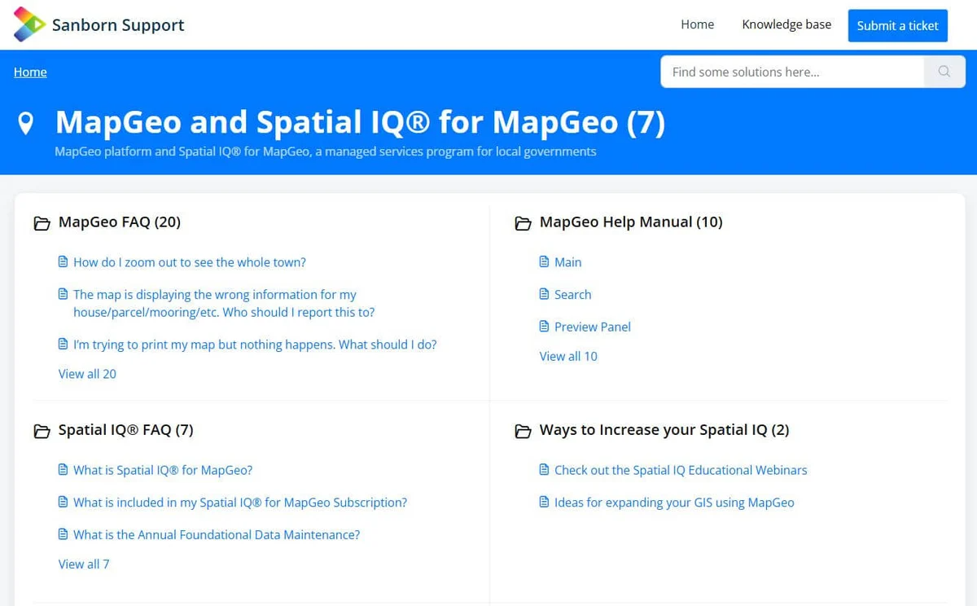Click document icon beside 'What is included'
This screenshot has width=977, height=606.
pyautogui.click(x=63, y=502)
